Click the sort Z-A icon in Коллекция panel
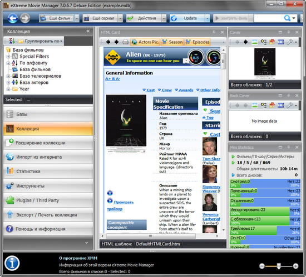The height and width of the screenshot is (277, 306). [x=12, y=41]
